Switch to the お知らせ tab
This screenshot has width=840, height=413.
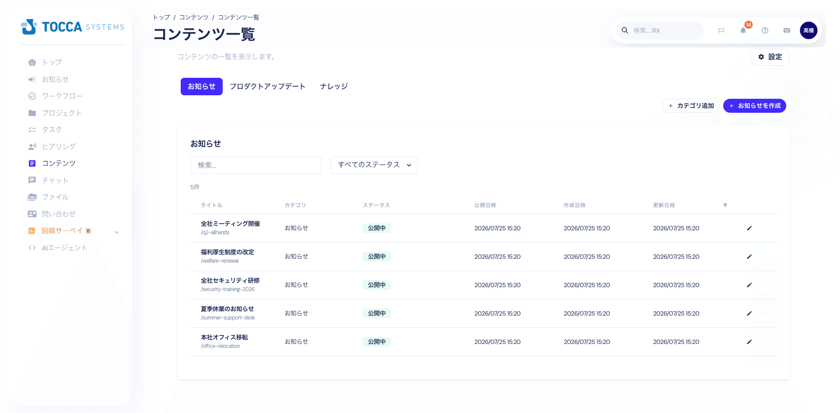pos(202,87)
